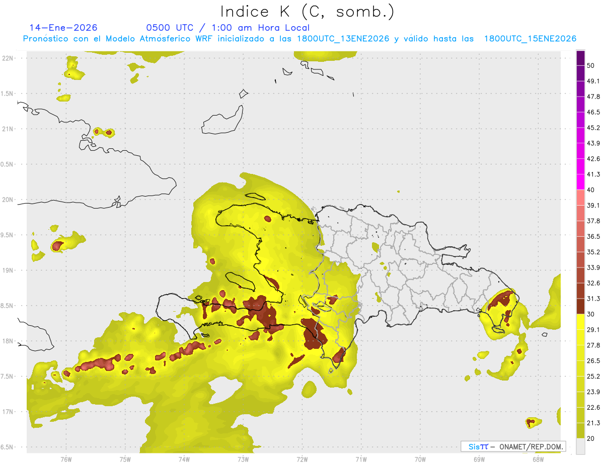Click the colorbar value "39.1"
Screen dimensions: 604x466
click(593, 206)
